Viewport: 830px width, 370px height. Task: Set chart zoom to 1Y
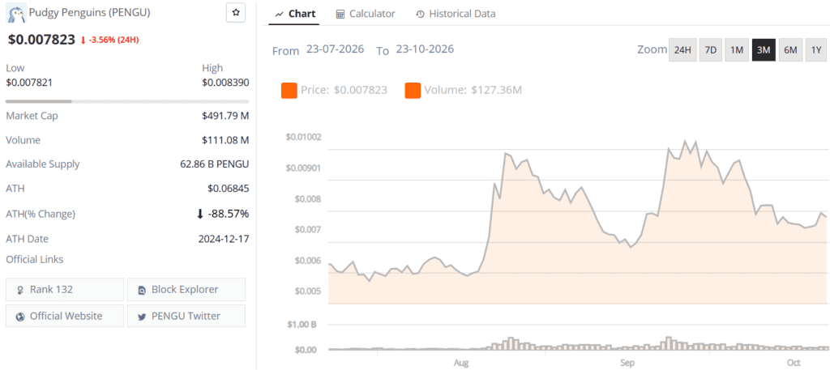pyautogui.click(x=816, y=50)
